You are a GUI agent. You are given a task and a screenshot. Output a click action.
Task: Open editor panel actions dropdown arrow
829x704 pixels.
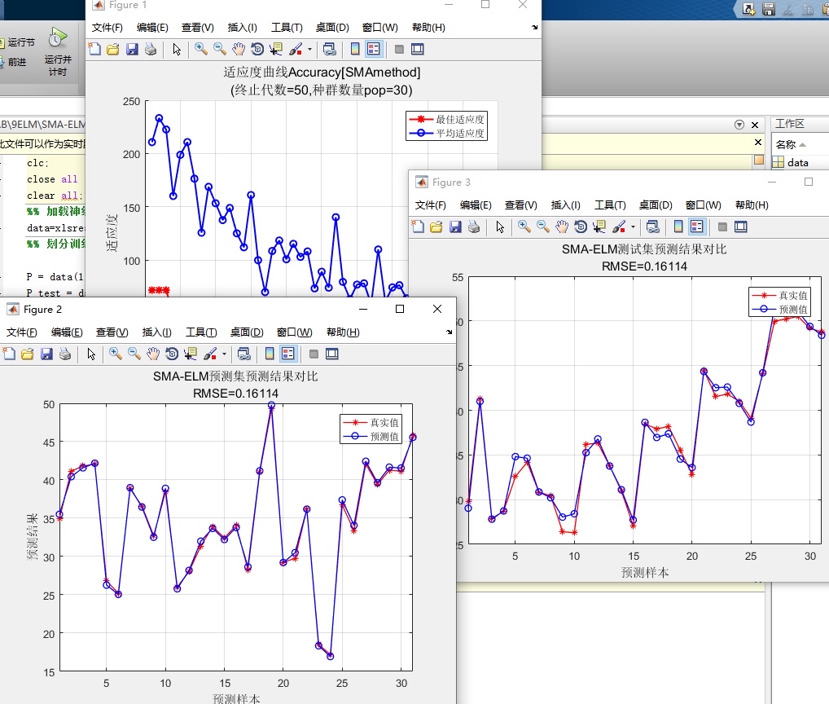[739, 125]
